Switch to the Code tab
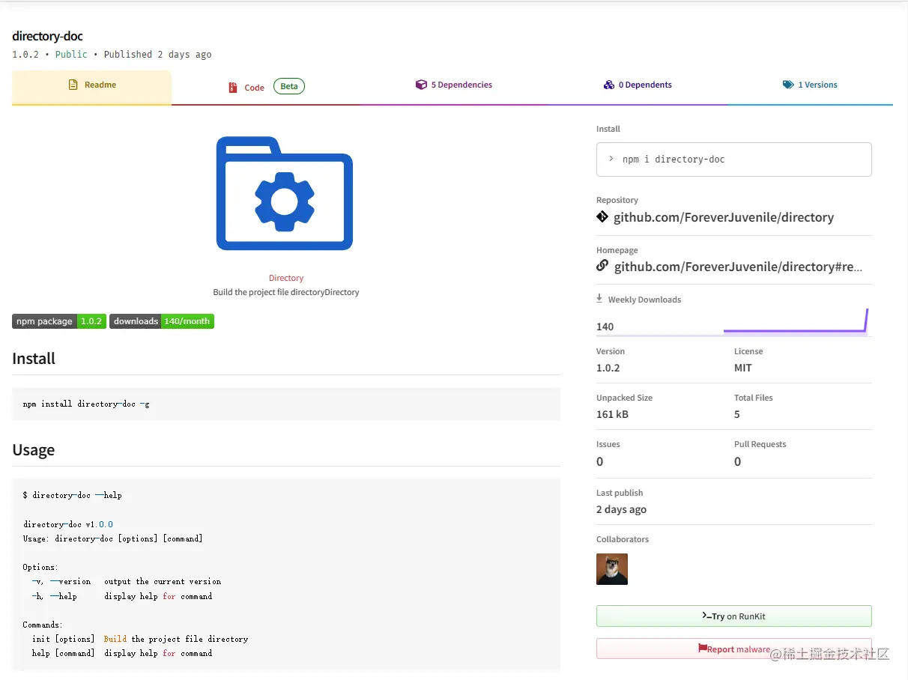 tap(265, 87)
